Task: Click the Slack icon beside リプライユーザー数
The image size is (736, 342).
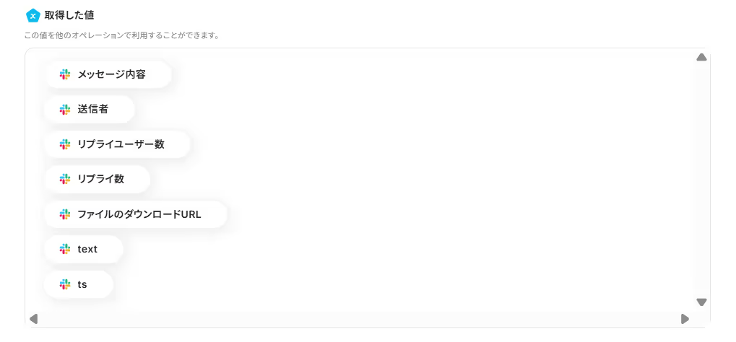Action: pyautogui.click(x=65, y=144)
